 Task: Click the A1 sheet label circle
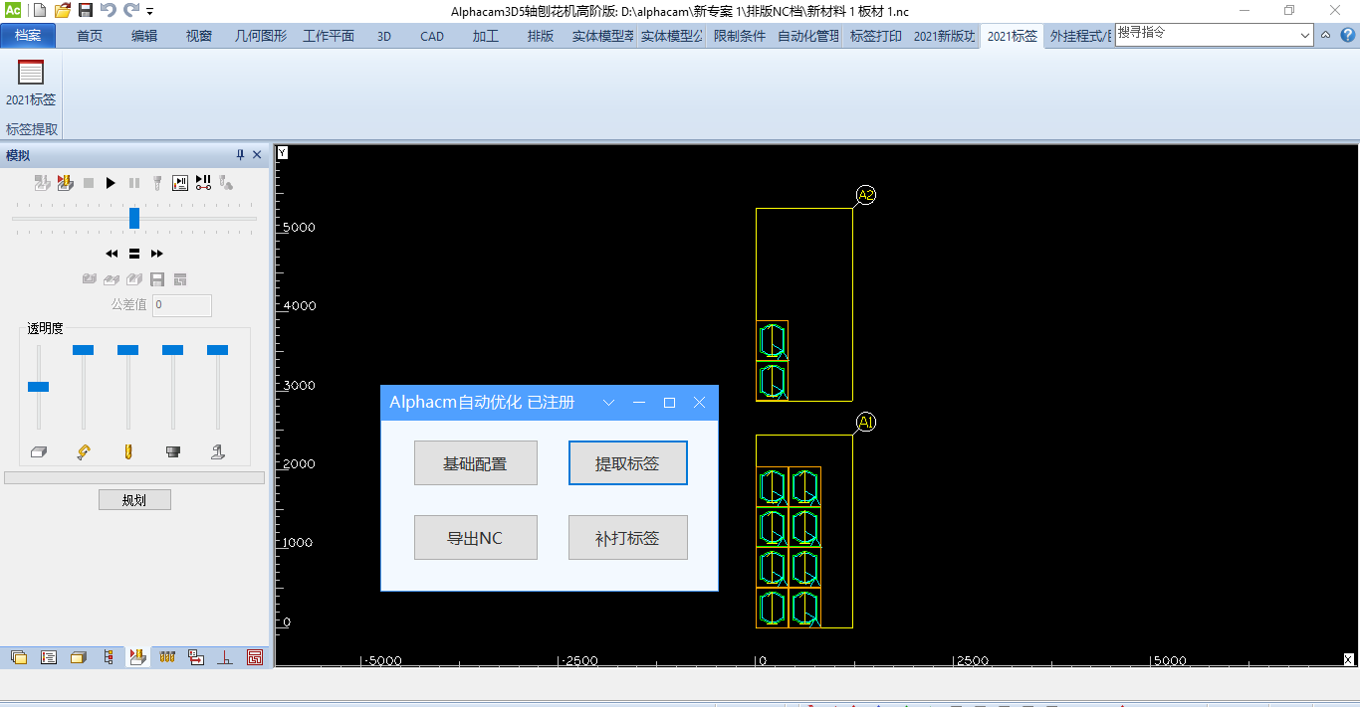pyautogui.click(x=865, y=423)
